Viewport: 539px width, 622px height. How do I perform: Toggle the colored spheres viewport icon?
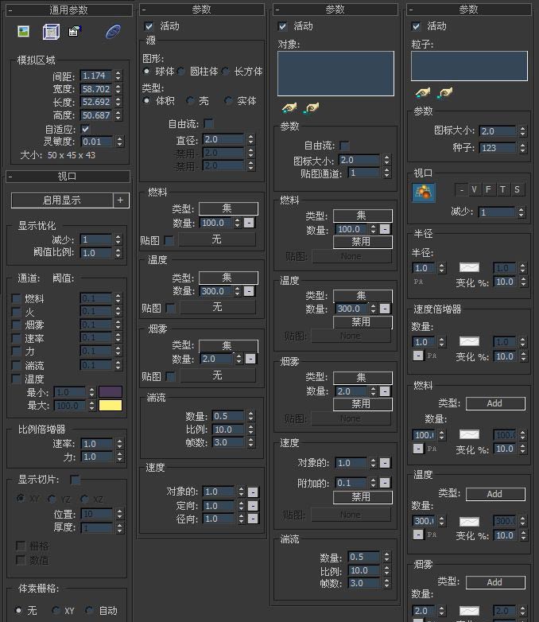[x=423, y=192]
